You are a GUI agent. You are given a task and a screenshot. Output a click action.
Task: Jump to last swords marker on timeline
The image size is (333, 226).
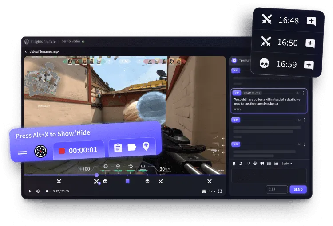(210, 181)
